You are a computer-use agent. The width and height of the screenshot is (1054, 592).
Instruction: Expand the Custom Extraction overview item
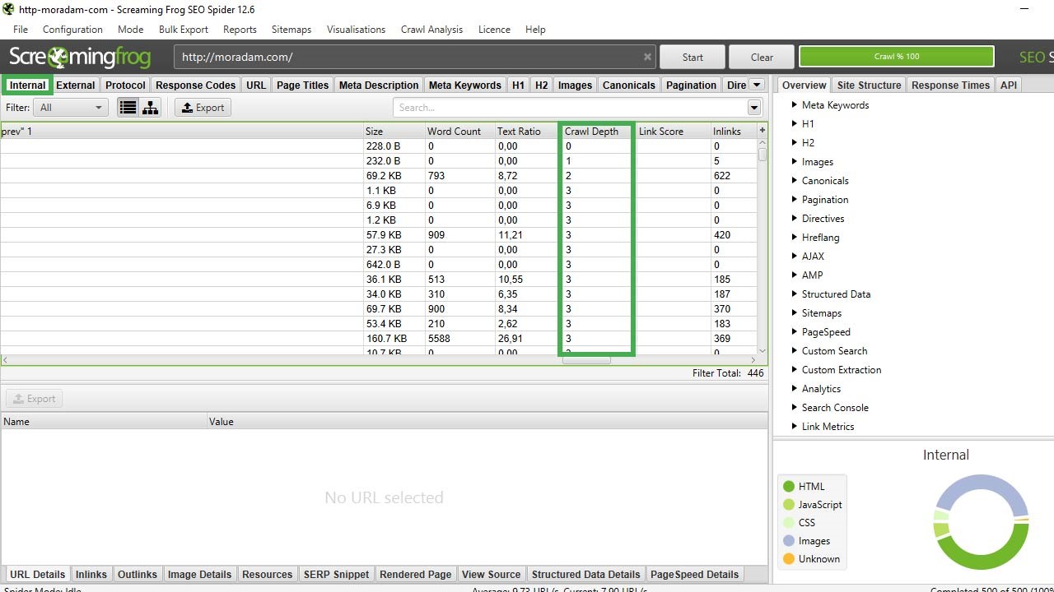(x=795, y=370)
